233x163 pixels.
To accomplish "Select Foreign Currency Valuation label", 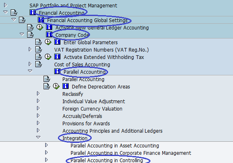I will click(x=92, y=109).
